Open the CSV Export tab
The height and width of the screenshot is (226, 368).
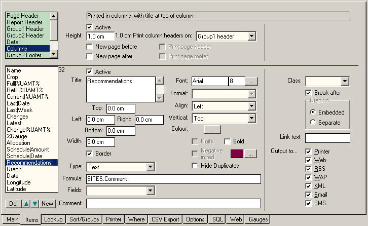click(x=165, y=220)
